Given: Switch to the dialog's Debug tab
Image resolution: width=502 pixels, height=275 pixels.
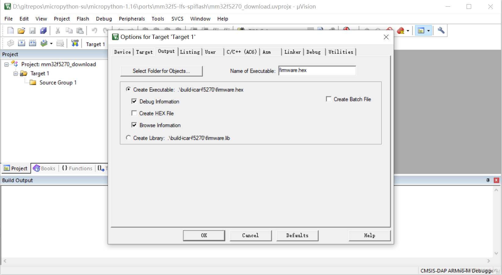Looking at the screenshot, I should click(x=314, y=52).
